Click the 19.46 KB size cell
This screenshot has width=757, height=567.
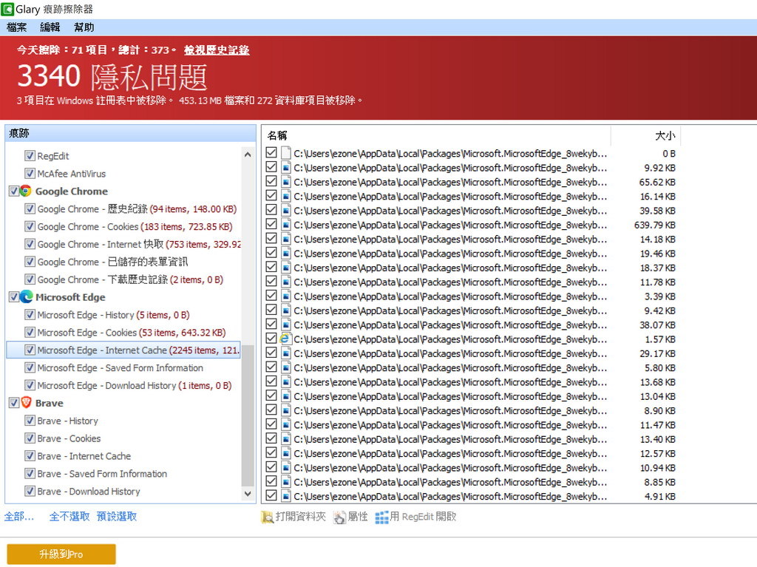tap(657, 253)
